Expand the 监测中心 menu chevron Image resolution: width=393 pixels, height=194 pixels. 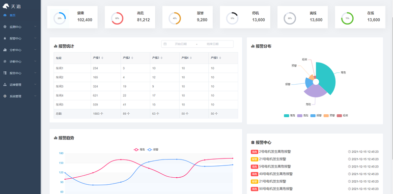[35, 27]
